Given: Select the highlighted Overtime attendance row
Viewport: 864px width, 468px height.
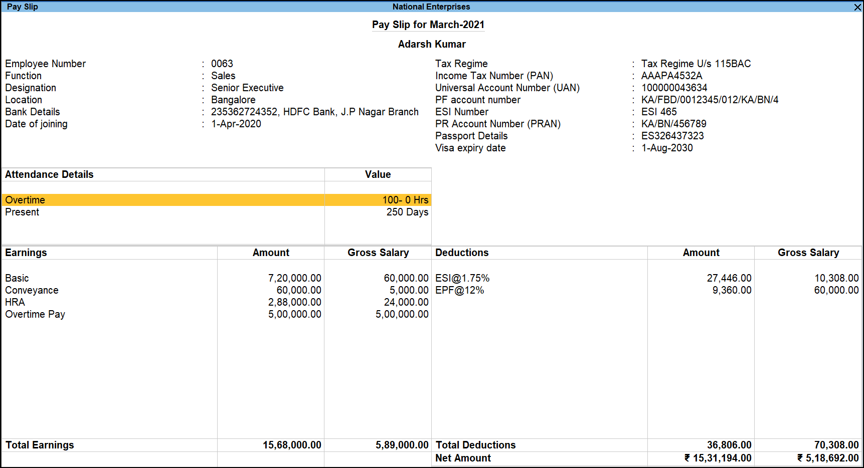Looking at the screenshot, I should 216,200.
